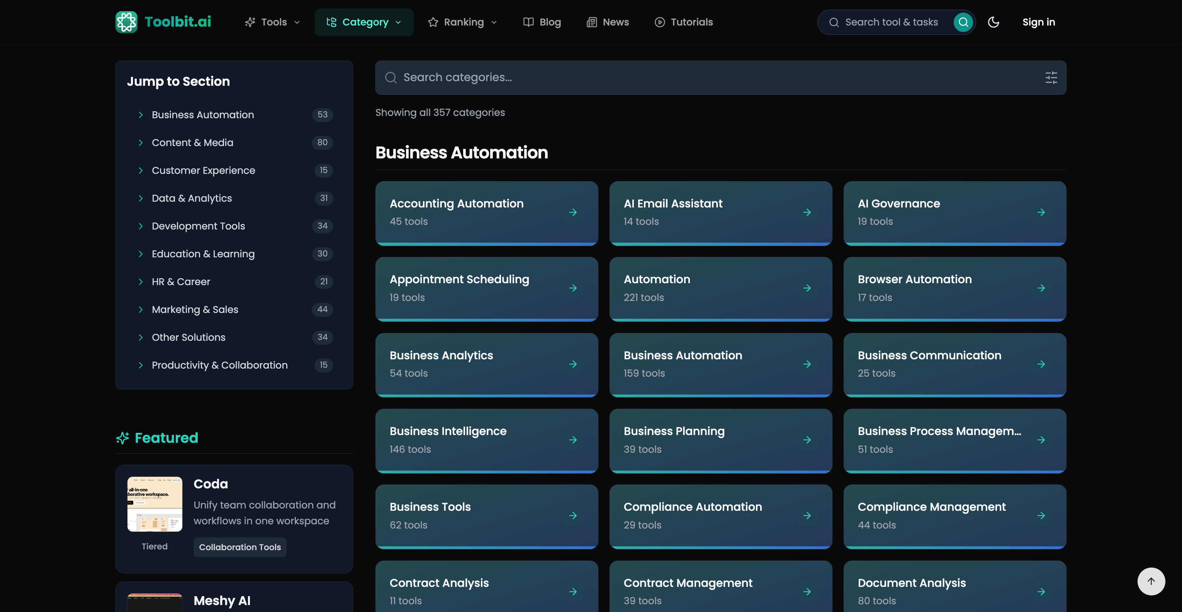Click arrow on AI Governance card
The image size is (1182, 612).
(x=1041, y=212)
